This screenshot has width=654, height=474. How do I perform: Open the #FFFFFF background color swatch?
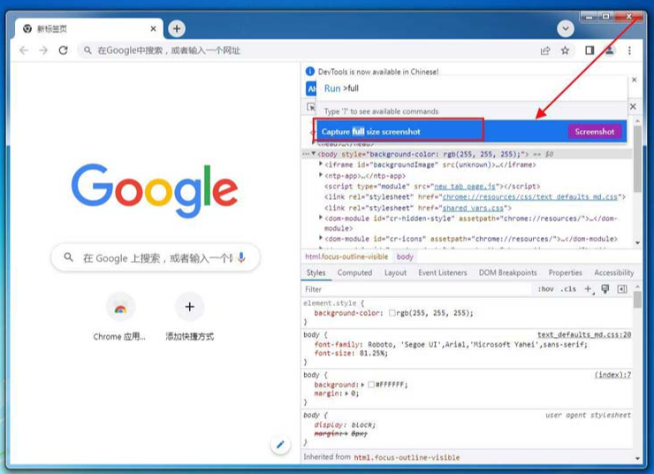(371, 385)
